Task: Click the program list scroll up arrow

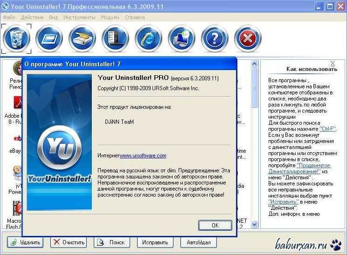Action: 255,64
